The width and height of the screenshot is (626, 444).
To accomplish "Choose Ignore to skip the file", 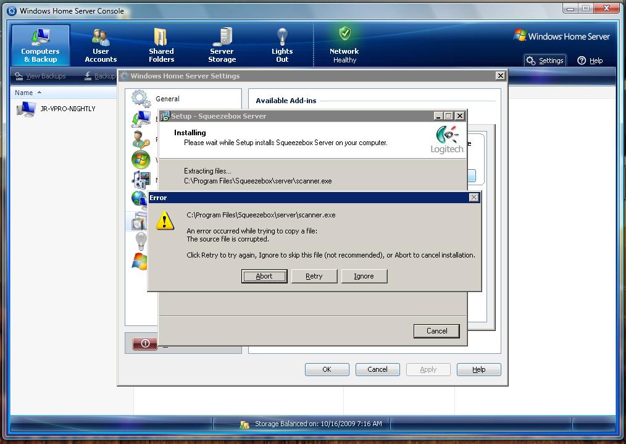I will 364,276.
